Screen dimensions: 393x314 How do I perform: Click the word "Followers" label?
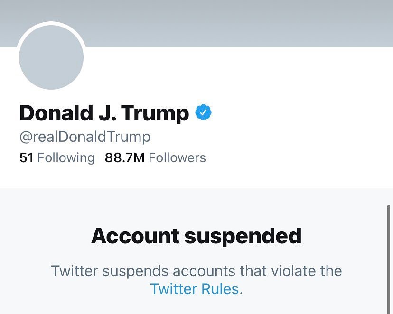(177, 157)
